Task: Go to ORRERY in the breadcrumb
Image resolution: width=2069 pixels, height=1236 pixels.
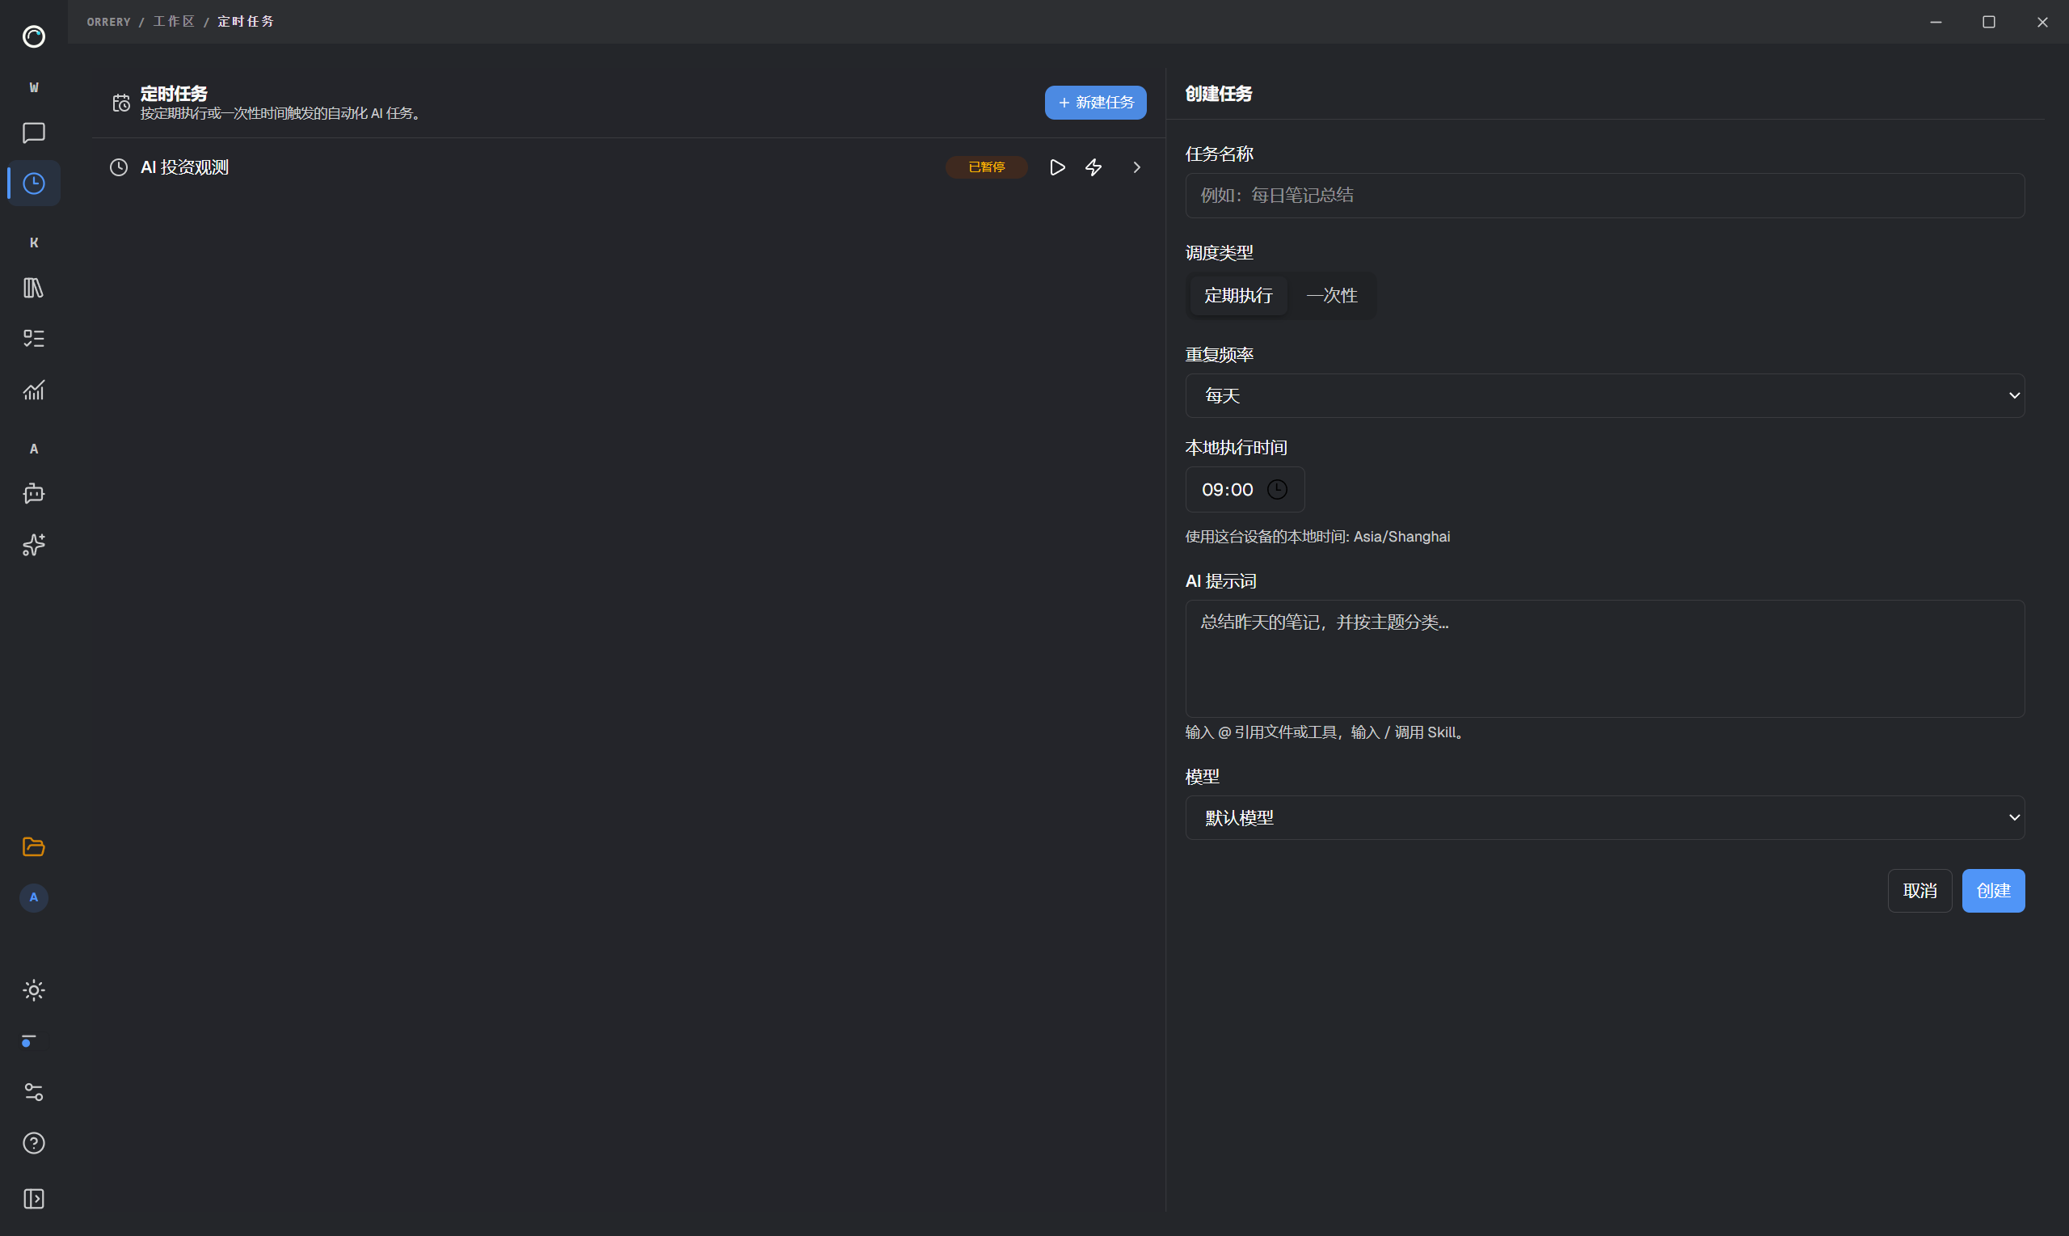Action: pos(109,22)
